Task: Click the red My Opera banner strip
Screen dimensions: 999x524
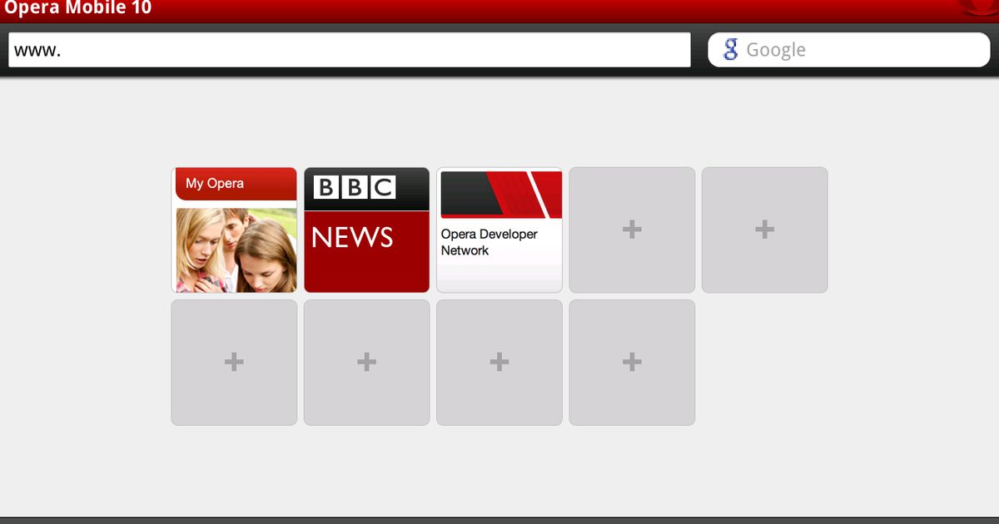Action: (233, 183)
